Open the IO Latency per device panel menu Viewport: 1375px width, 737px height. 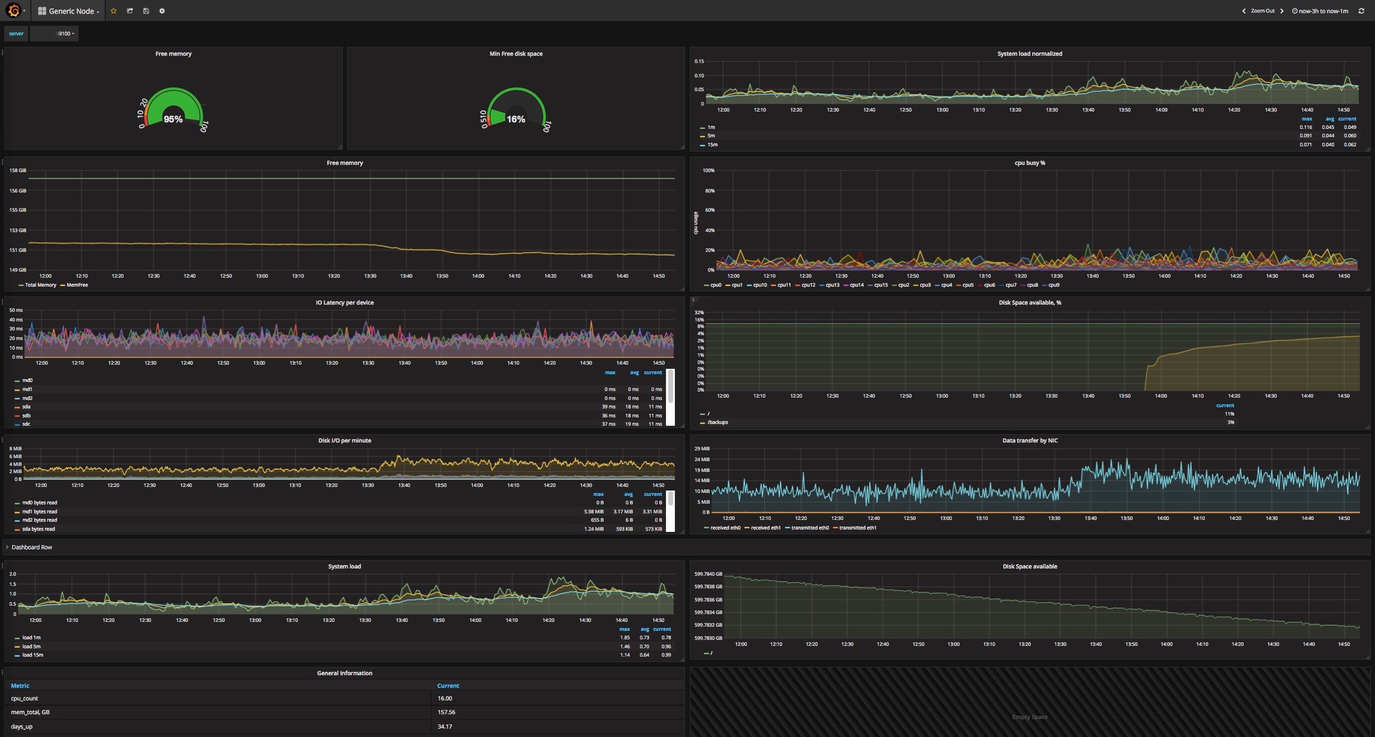pyautogui.click(x=344, y=302)
